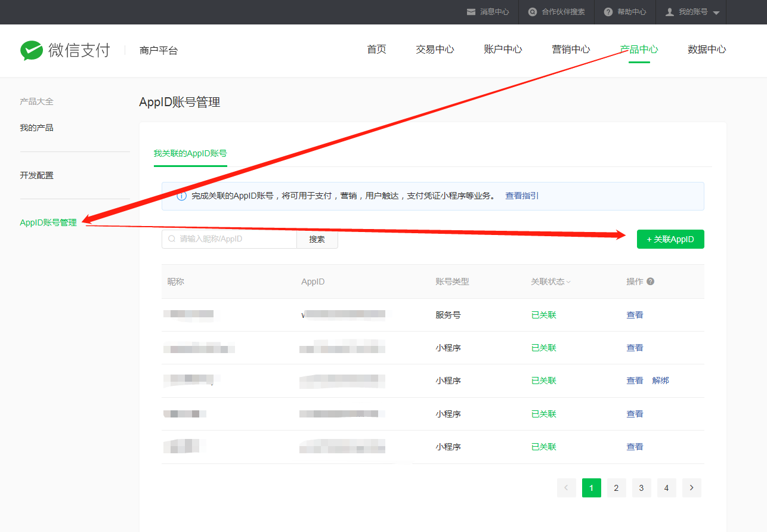The height and width of the screenshot is (532, 767).
Task: Select page 4 in pagination
Action: (x=667, y=488)
